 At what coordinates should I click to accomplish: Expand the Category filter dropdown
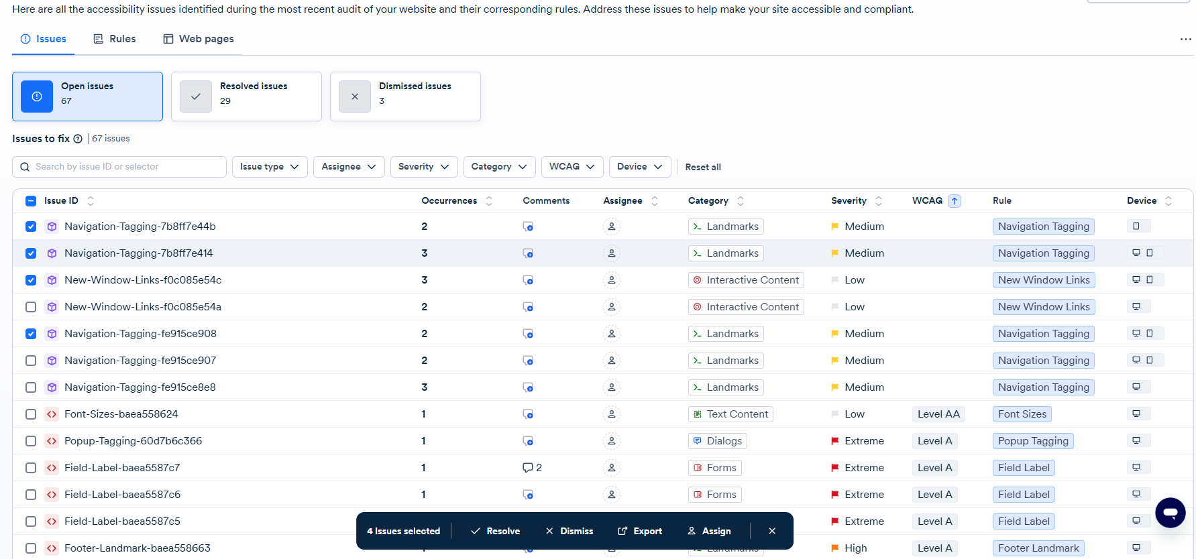[x=500, y=167]
